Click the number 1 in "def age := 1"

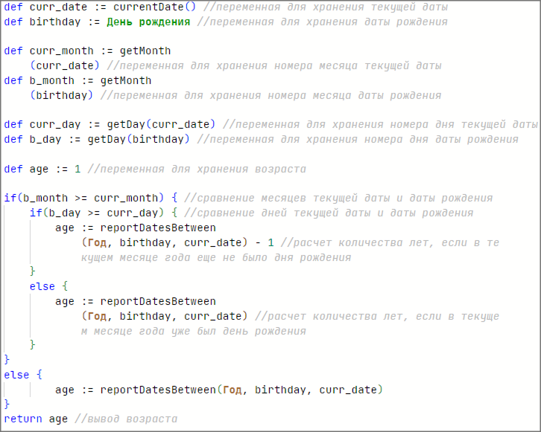[77, 169]
